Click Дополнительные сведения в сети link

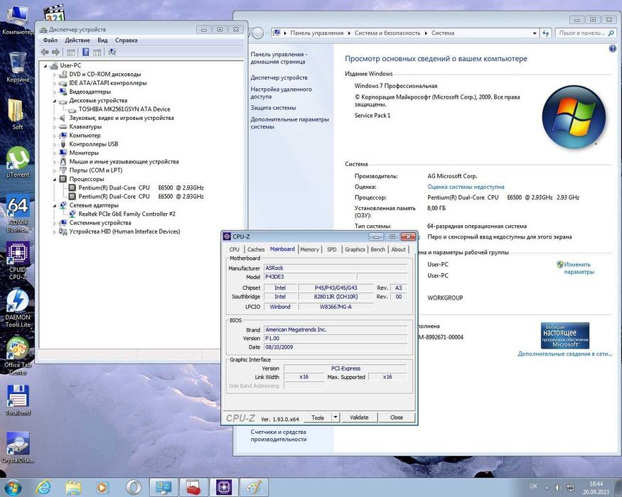click(565, 354)
